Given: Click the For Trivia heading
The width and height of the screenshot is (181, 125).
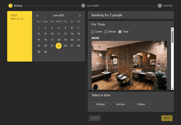Looking at the screenshot, I should [x=98, y=24].
